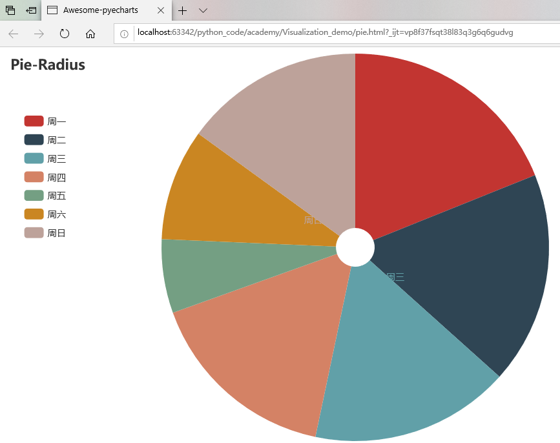Click the 周六 legend label text
The height and width of the screenshot is (443, 560).
coord(56,214)
